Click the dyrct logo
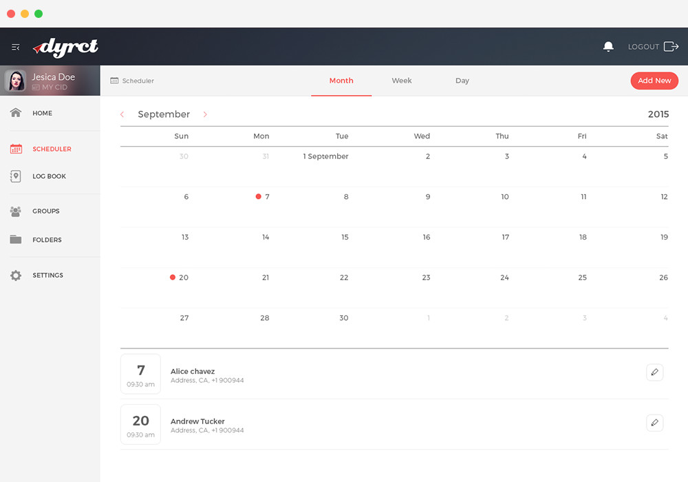This screenshot has height=482, width=688. tap(66, 47)
